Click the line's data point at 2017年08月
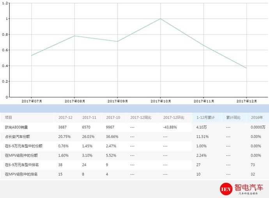Image resolution: width=269 pixels, height=198 pixels. [x=74, y=36]
